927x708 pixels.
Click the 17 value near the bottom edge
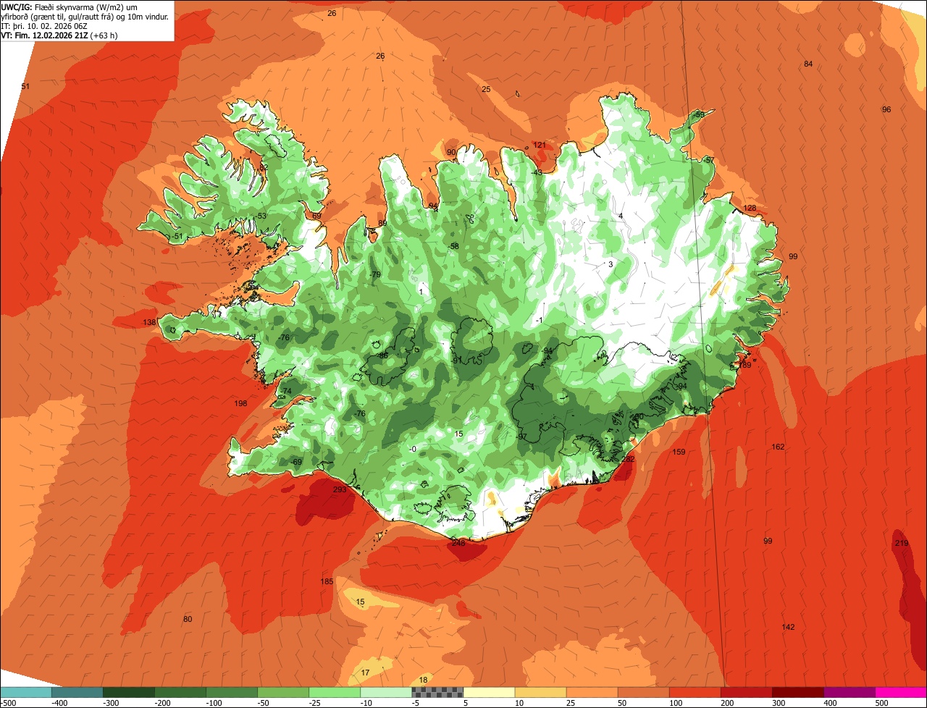(x=365, y=673)
